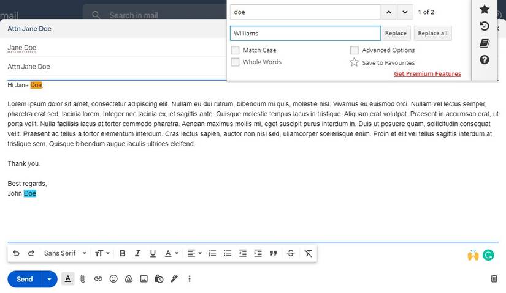Open the text alignment dropdown
This screenshot has width=506, height=293.
click(194, 253)
